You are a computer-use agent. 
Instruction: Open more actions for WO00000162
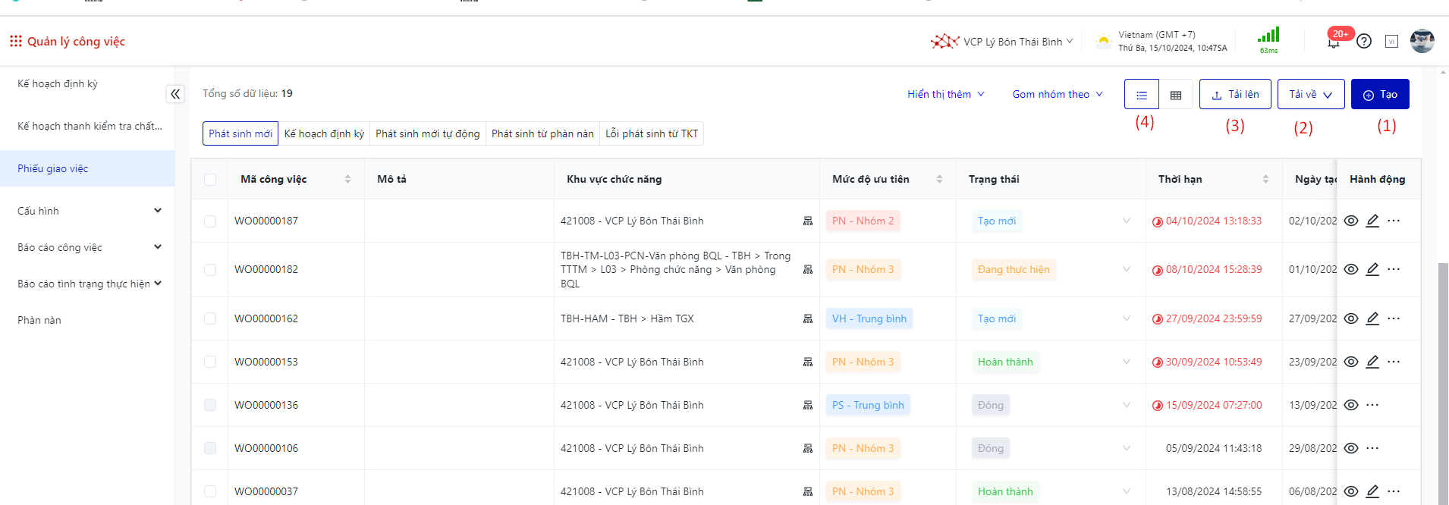[x=1394, y=318]
